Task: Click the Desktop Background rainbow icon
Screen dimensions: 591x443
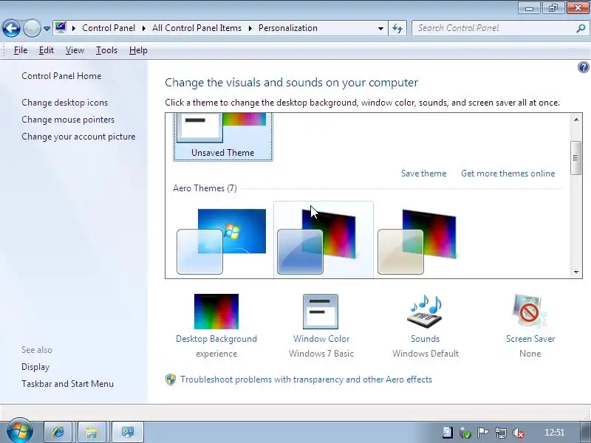Action: pyautogui.click(x=216, y=312)
